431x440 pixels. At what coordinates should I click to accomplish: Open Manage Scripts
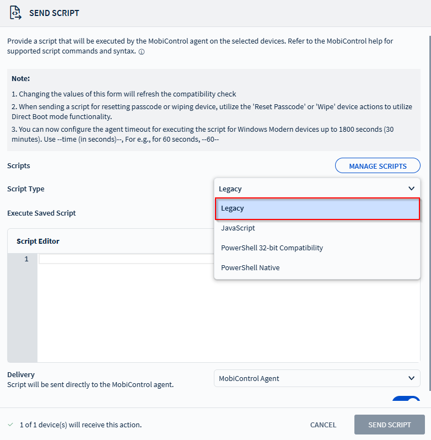coord(378,166)
